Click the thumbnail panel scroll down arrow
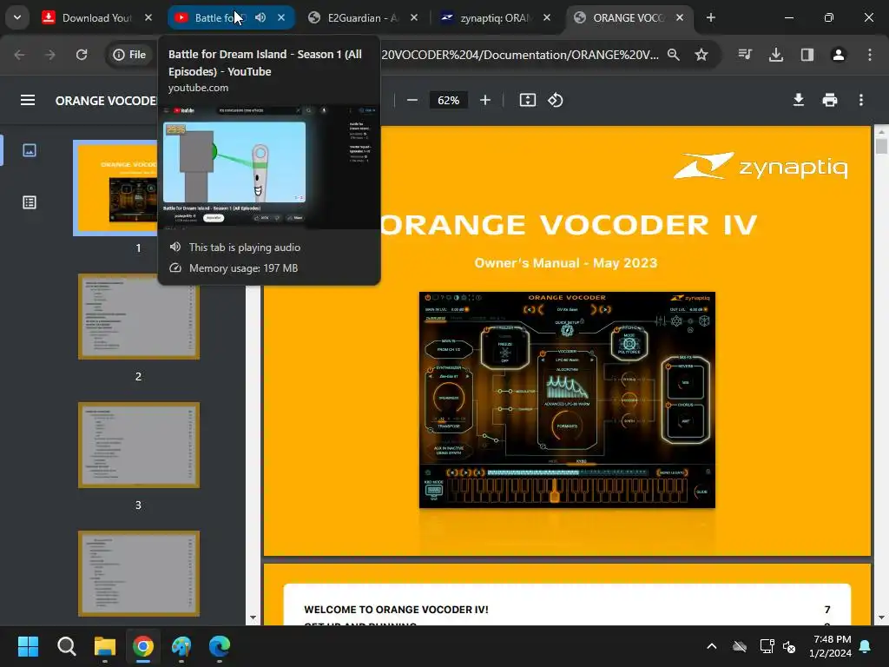The height and width of the screenshot is (667, 889). (x=253, y=617)
